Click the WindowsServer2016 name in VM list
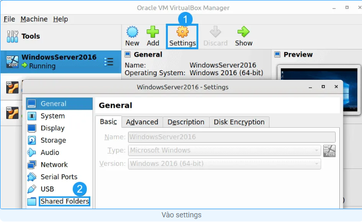Viewport: 362px width, 222px height. tap(59, 57)
